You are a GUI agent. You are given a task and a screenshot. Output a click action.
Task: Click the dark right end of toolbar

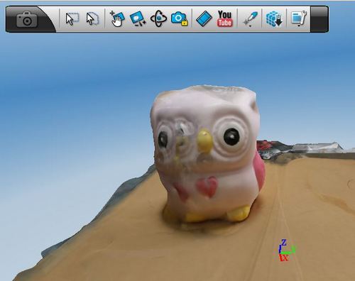(x=319, y=19)
